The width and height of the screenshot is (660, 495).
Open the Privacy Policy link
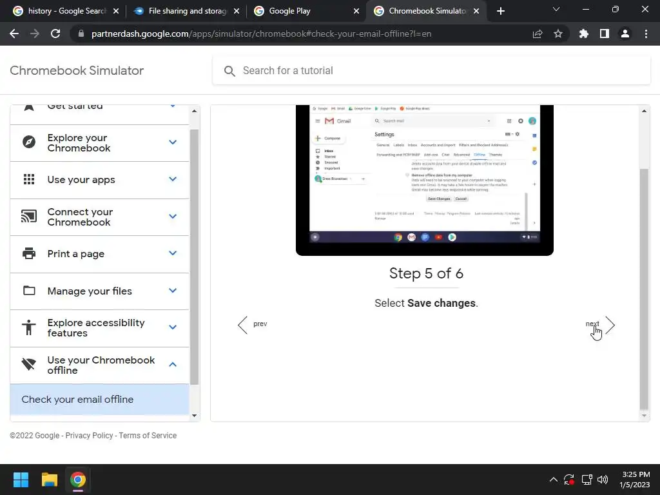[89, 436]
